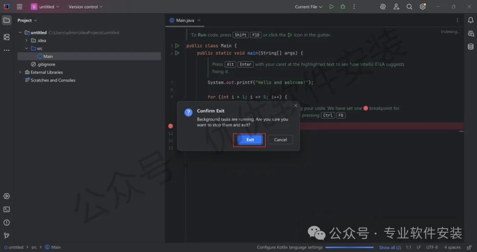Click the IntelliJ IDEA app logo
477x252 pixels.
[x=6, y=6]
